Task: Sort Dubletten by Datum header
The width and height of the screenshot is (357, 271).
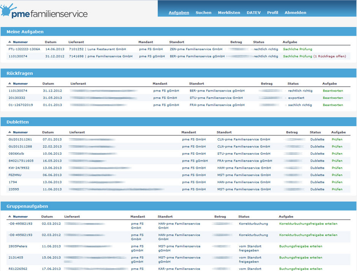Action: pos(48,132)
